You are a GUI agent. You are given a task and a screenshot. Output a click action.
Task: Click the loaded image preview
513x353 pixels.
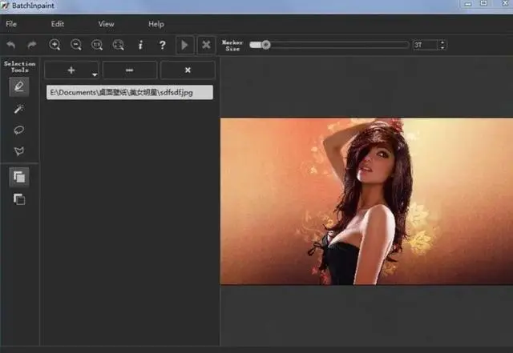(366, 201)
